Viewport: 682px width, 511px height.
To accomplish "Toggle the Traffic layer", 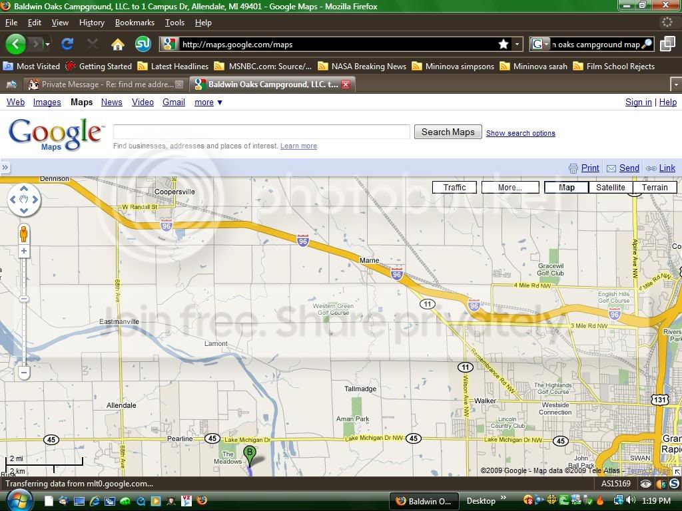I will (454, 187).
